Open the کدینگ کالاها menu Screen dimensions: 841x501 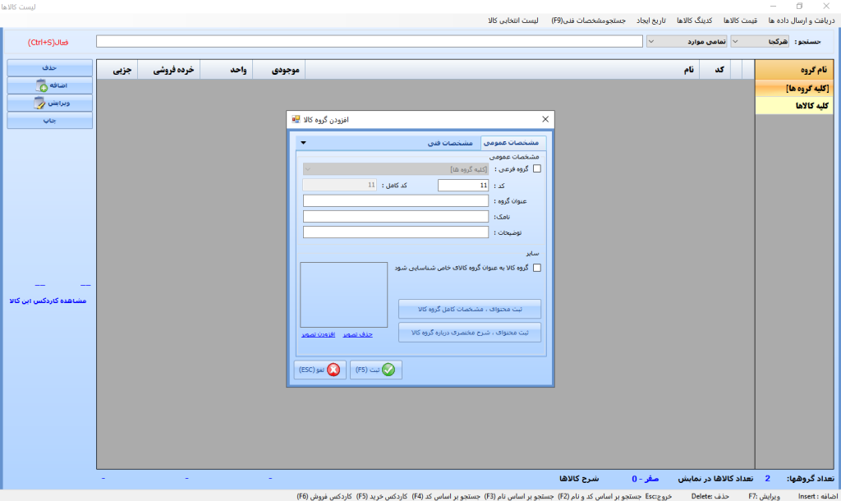click(696, 20)
